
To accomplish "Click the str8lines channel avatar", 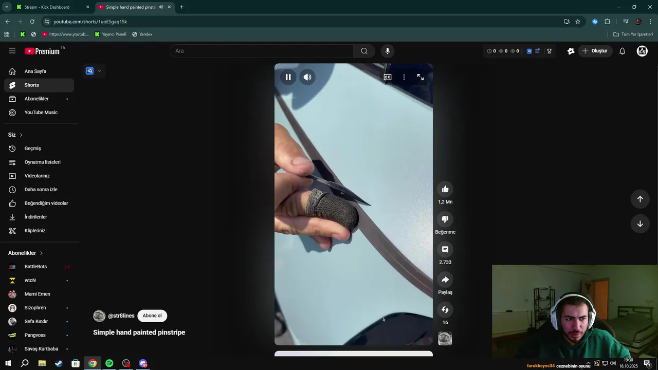I will 99,316.
